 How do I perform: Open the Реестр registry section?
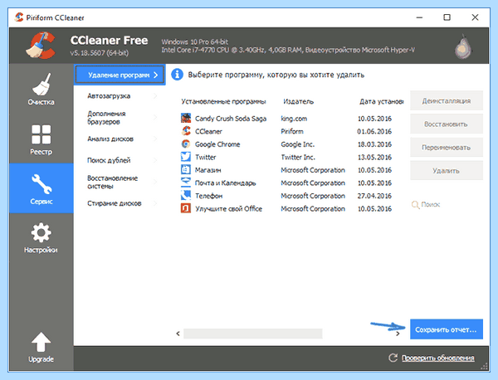(41, 139)
